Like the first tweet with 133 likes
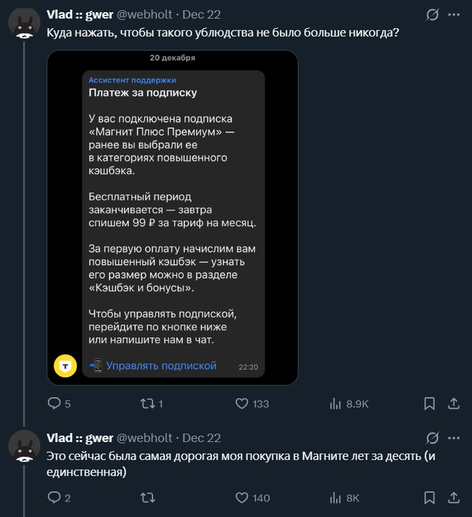The height and width of the screenshot is (517, 472). coord(243,404)
